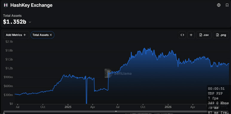This screenshot has width=231, height=114.
Task: Click the HashKey Exchange title text
Action: click(x=31, y=5)
